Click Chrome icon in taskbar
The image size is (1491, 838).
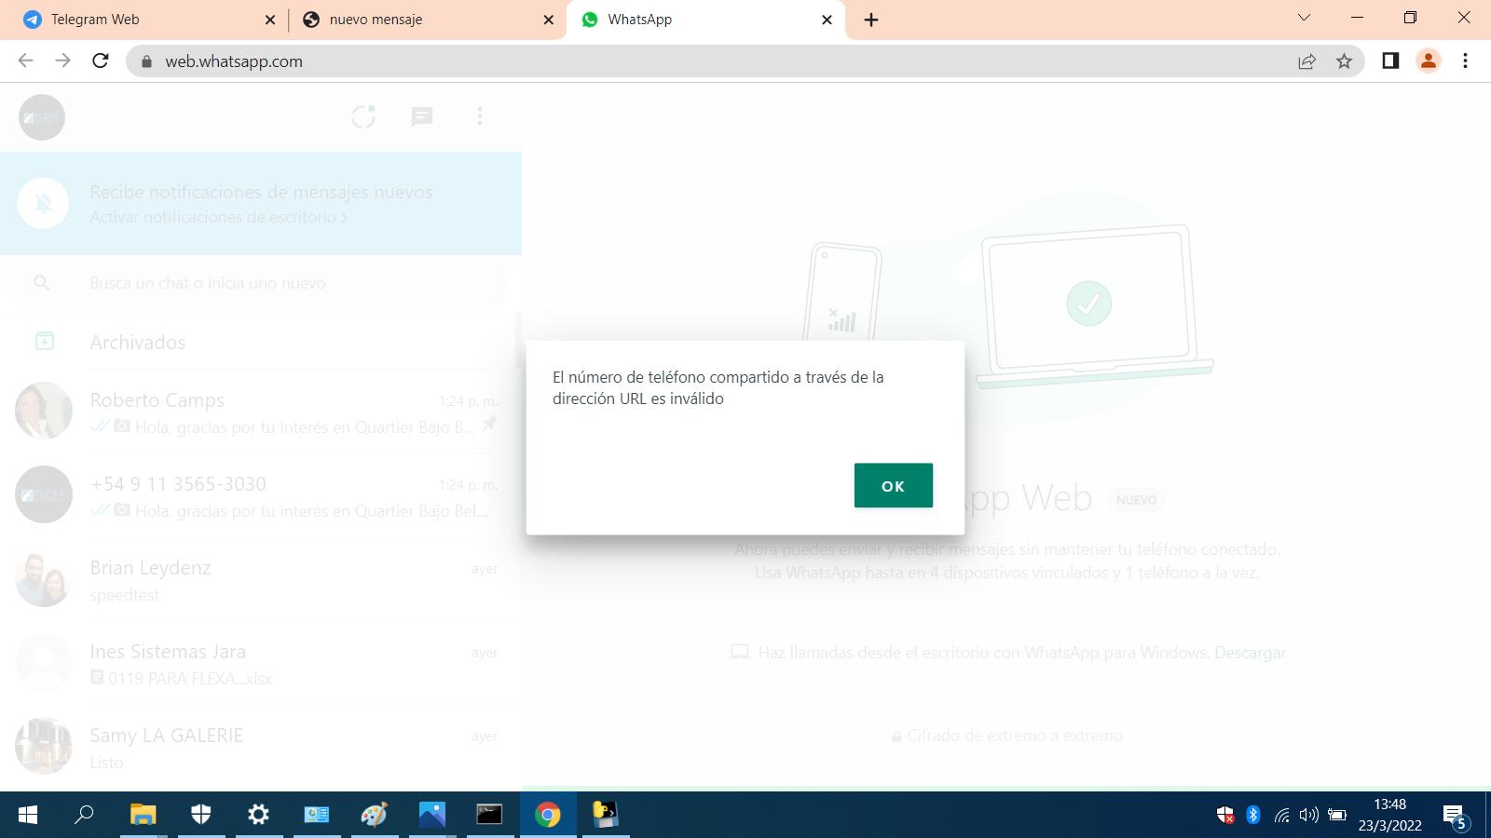pyautogui.click(x=548, y=815)
